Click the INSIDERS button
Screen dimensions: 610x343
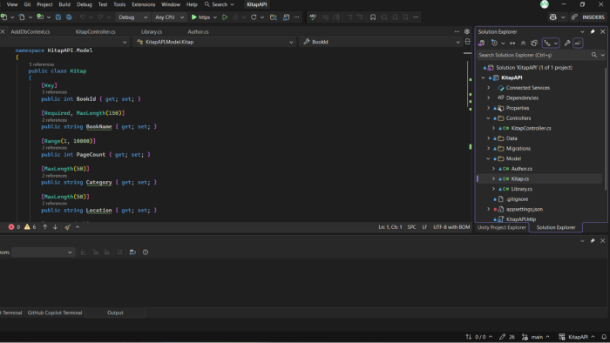[x=593, y=17]
